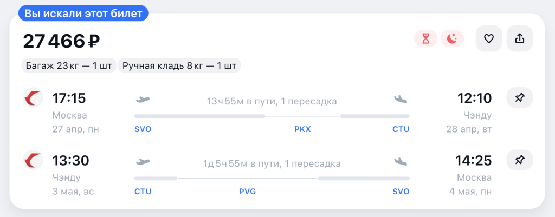Click the PVG layover airport code
The height and width of the screenshot is (217, 555).
(x=247, y=192)
